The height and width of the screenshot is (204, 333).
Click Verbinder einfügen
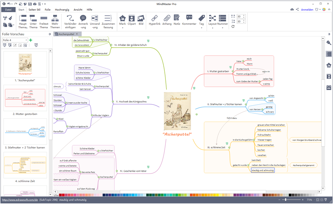click(70, 22)
